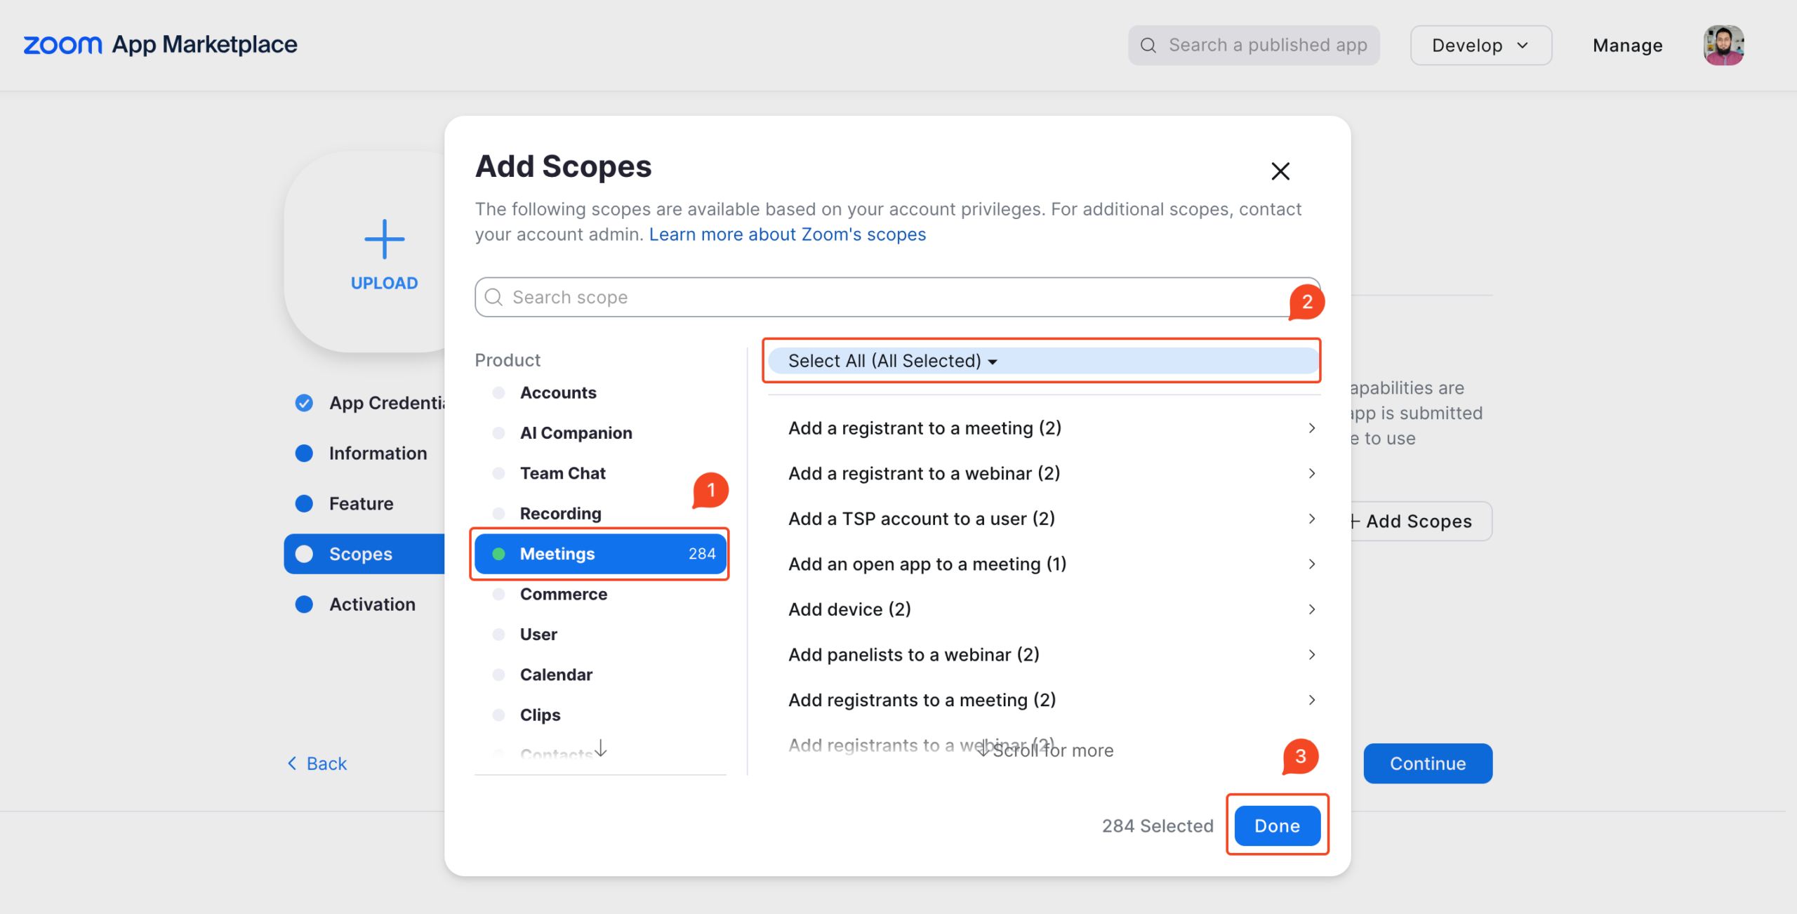Click the Search scope magnifier icon
1797x914 pixels.
[494, 297]
